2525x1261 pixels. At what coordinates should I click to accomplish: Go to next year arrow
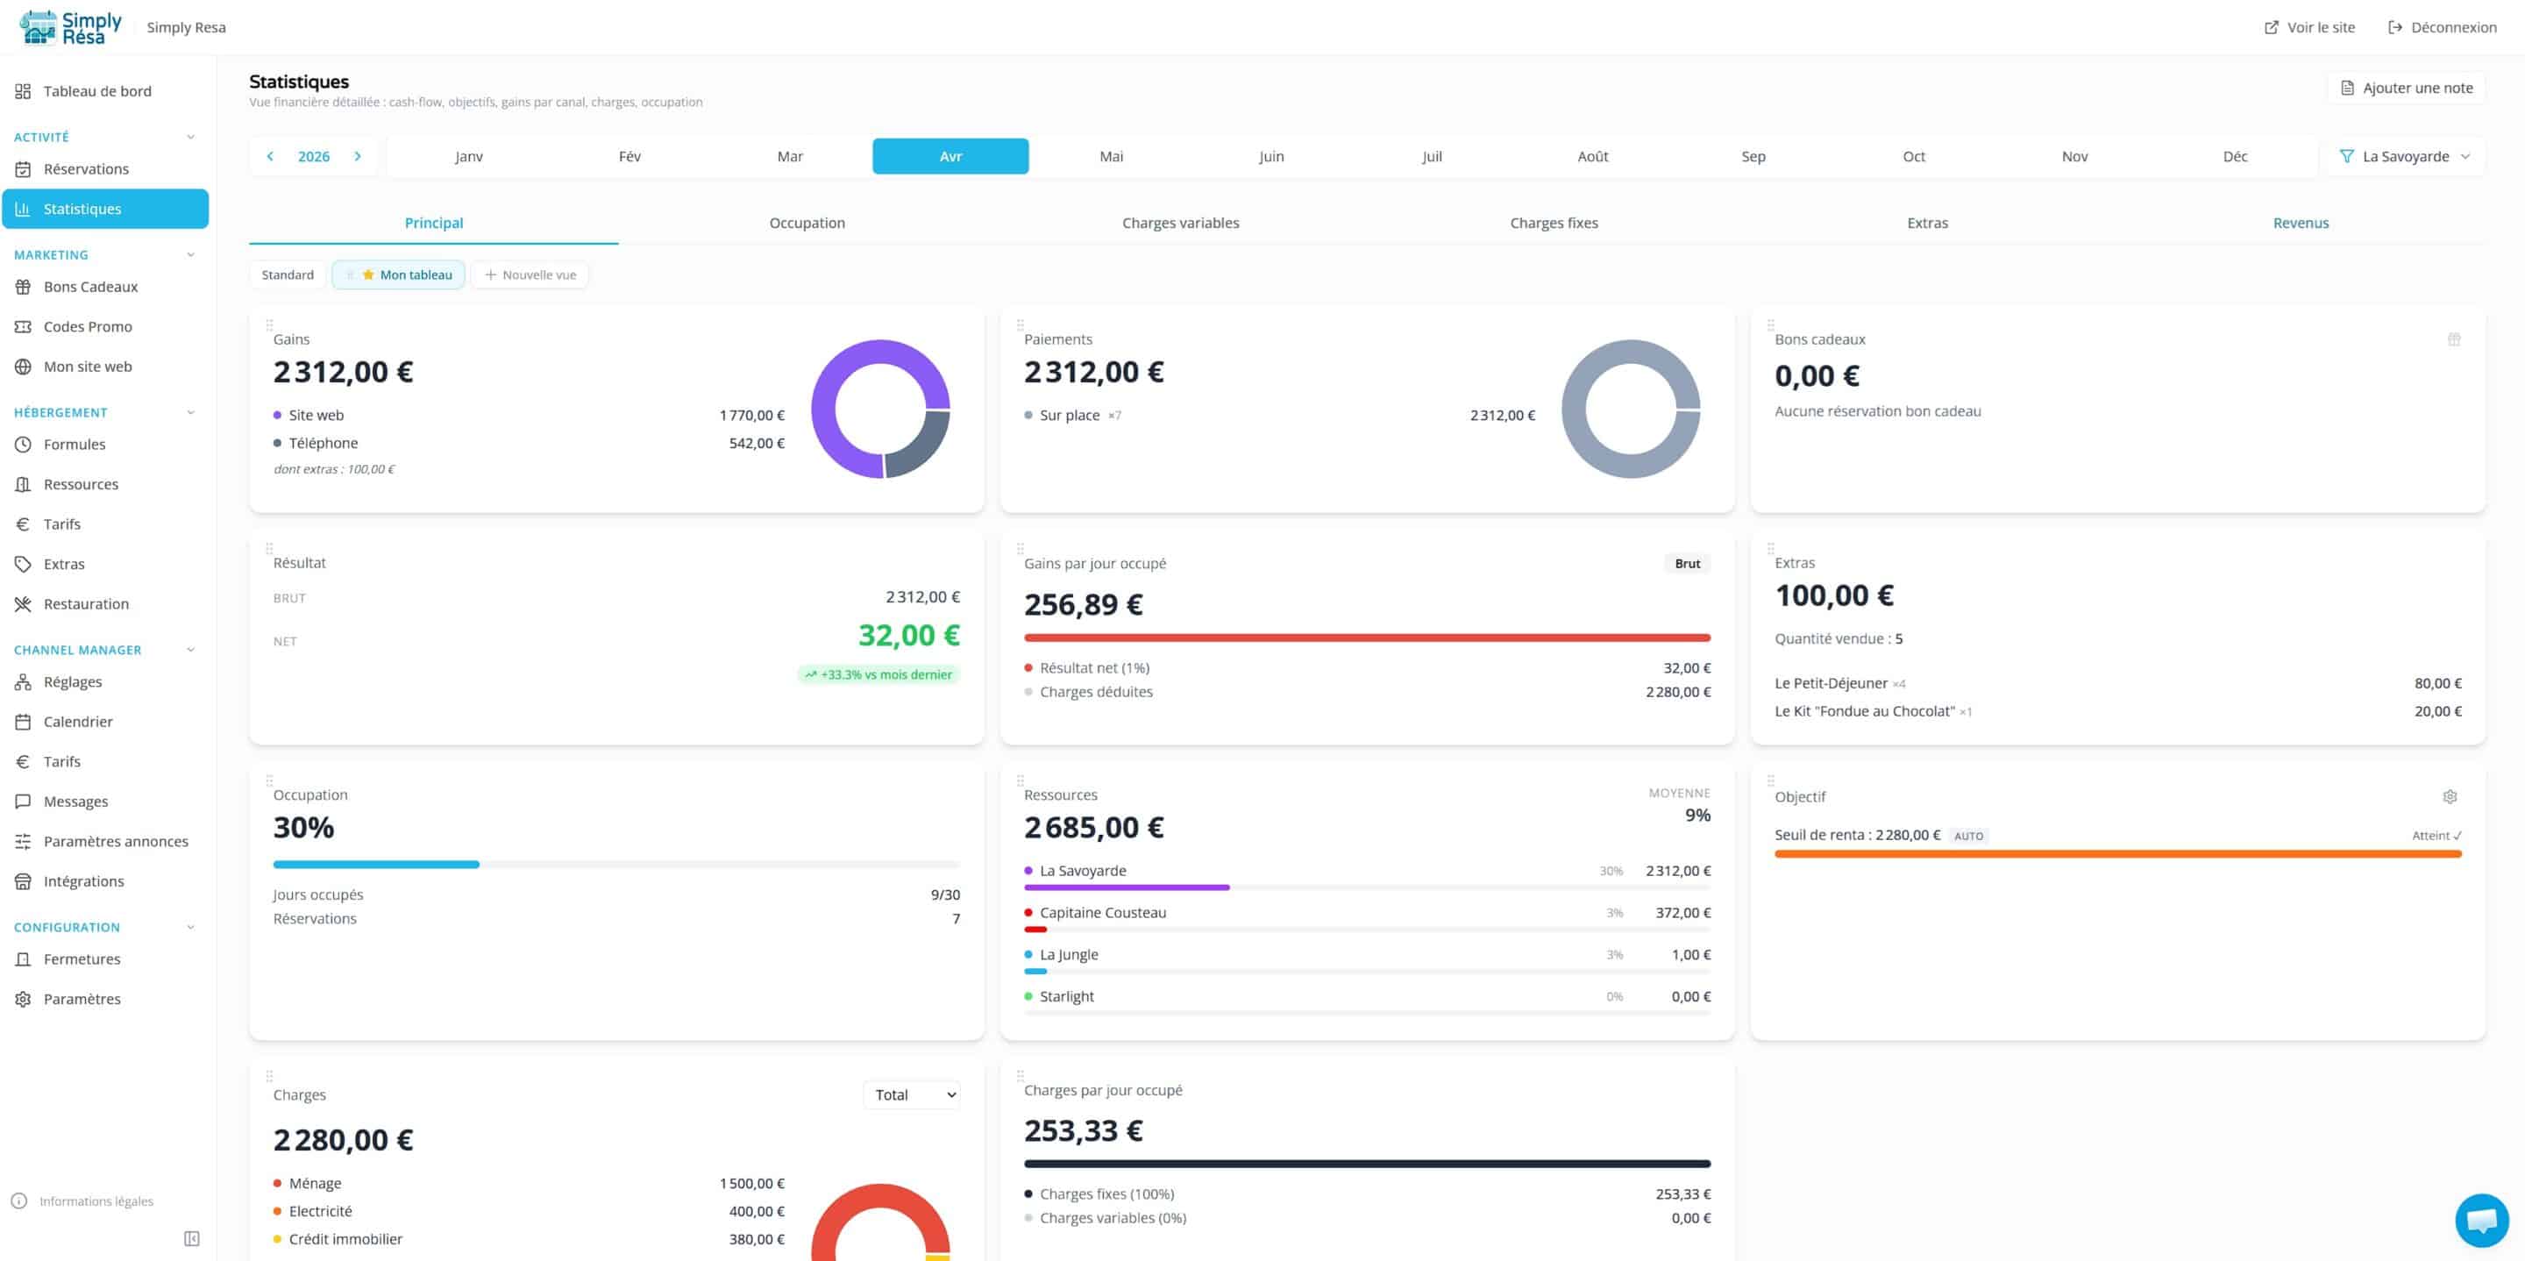coord(358,156)
